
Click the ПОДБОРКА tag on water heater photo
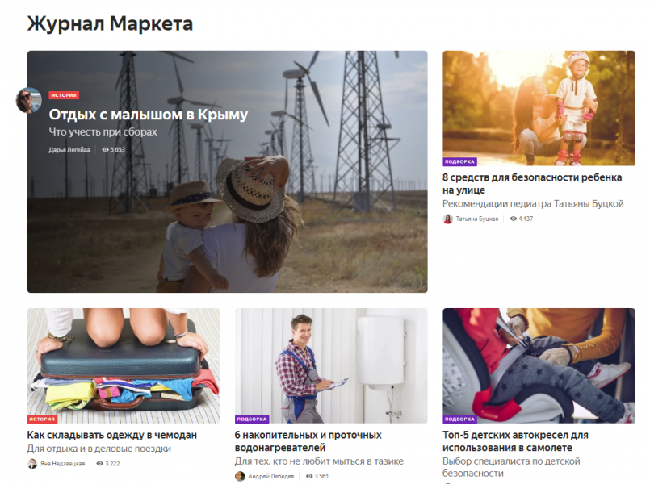[x=252, y=419]
